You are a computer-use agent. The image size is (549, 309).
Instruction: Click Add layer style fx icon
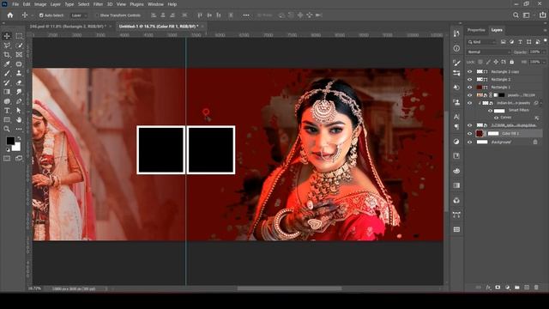pos(488,288)
